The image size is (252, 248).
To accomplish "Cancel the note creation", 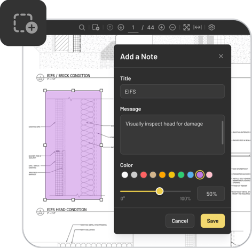I will (x=180, y=221).
